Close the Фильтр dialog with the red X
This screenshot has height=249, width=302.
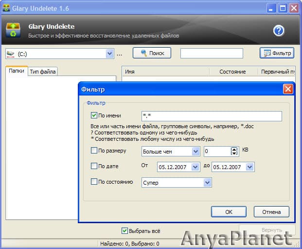[288, 89]
